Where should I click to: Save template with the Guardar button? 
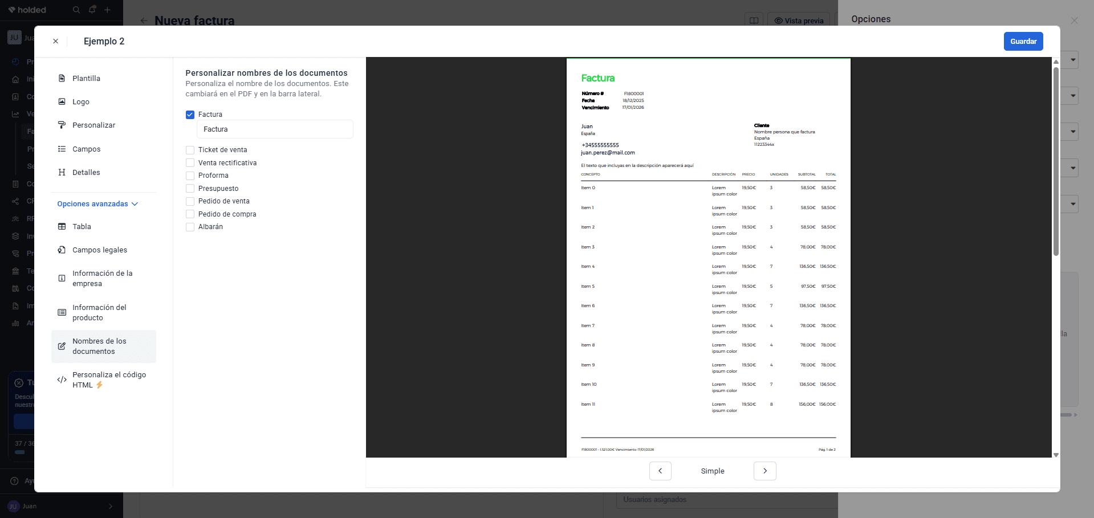click(x=1023, y=41)
